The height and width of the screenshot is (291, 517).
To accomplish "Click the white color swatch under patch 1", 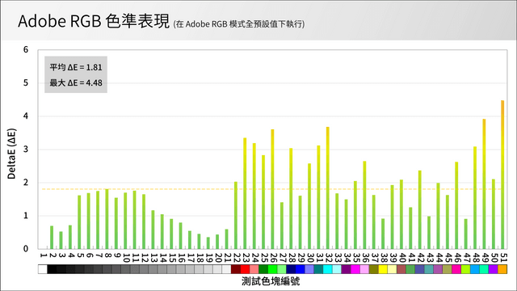I will click(x=43, y=269).
